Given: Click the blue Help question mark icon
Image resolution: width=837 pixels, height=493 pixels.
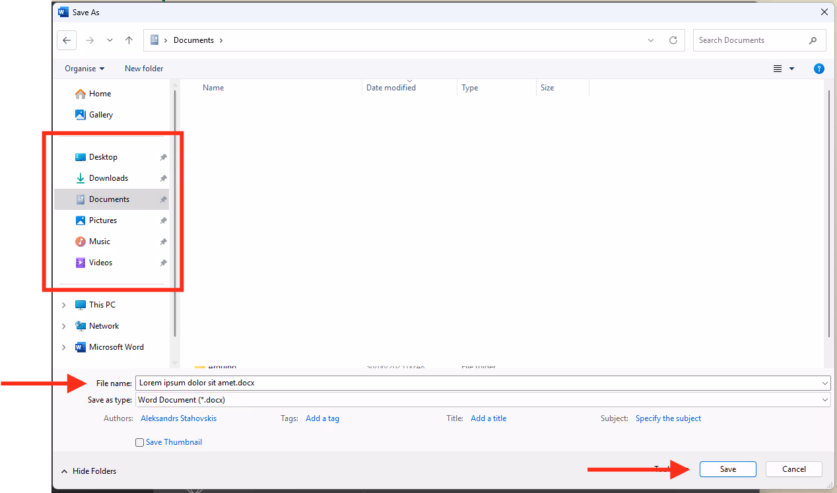Looking at the screenshot, I should click(x=819, y=69).
